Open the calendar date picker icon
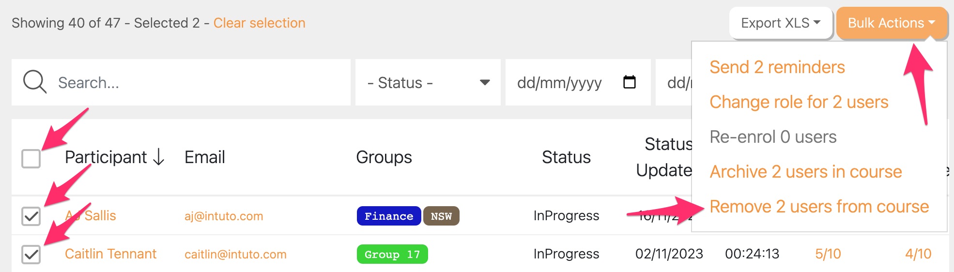The width and height of the screenshot is (954, 272). click(629, 82)
